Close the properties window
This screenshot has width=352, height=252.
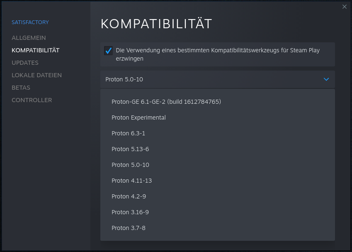(x=344, y=7)
